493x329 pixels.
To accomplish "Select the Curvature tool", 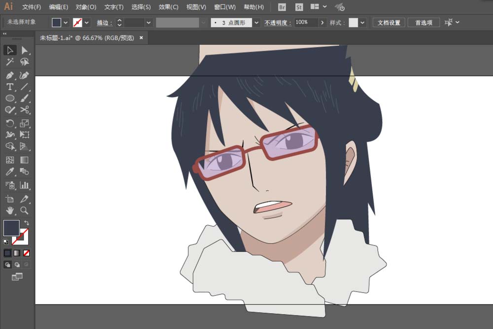I will click(24, 75).
